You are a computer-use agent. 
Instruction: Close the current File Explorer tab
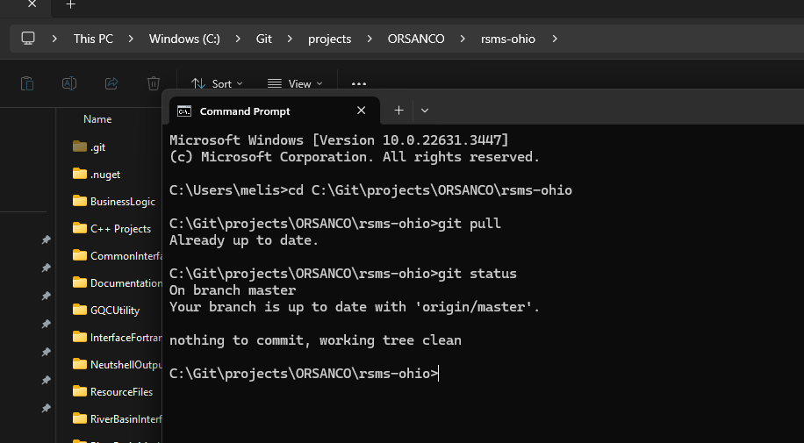pyautogui.click(x=32, y=4)
